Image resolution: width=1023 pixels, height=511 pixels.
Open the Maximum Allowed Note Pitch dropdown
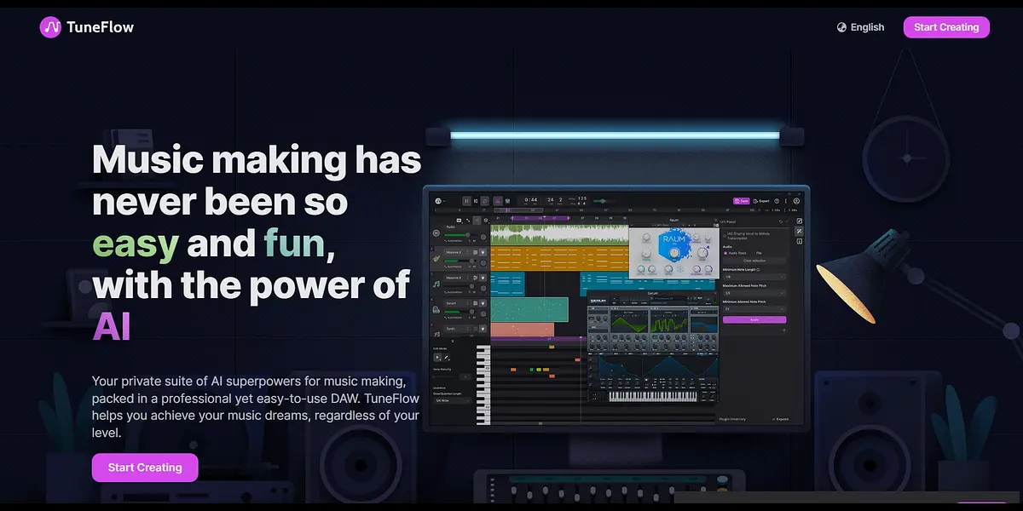coord(754,293)
